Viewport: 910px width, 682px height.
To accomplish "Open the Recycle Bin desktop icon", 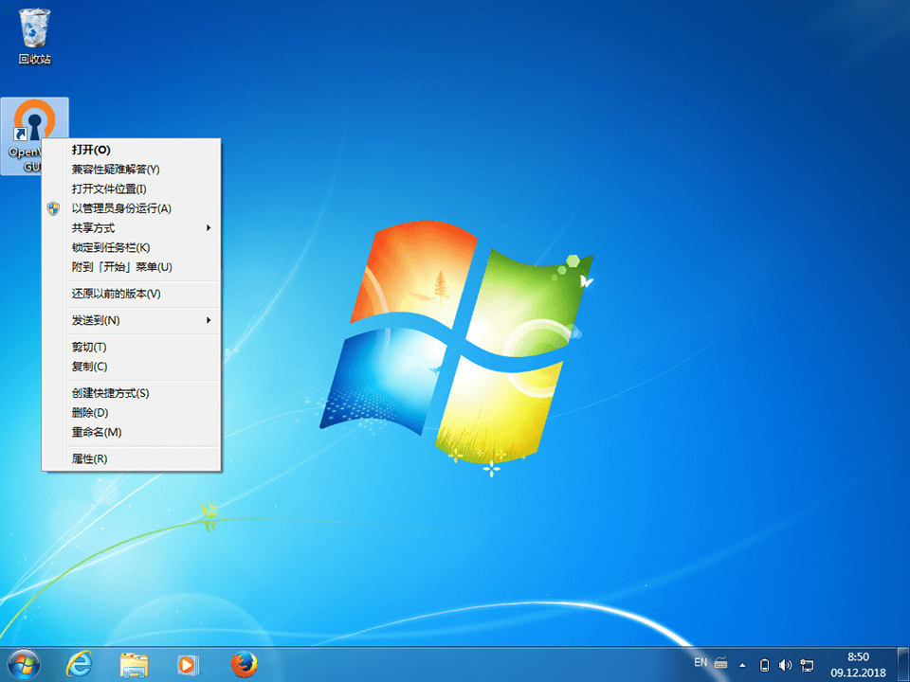I will click(x=34, y=36).
